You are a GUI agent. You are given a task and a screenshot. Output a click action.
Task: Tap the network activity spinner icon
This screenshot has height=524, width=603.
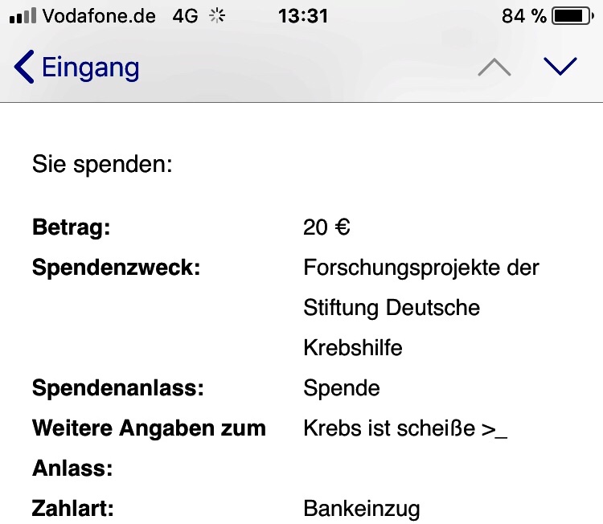coord(217,16)
